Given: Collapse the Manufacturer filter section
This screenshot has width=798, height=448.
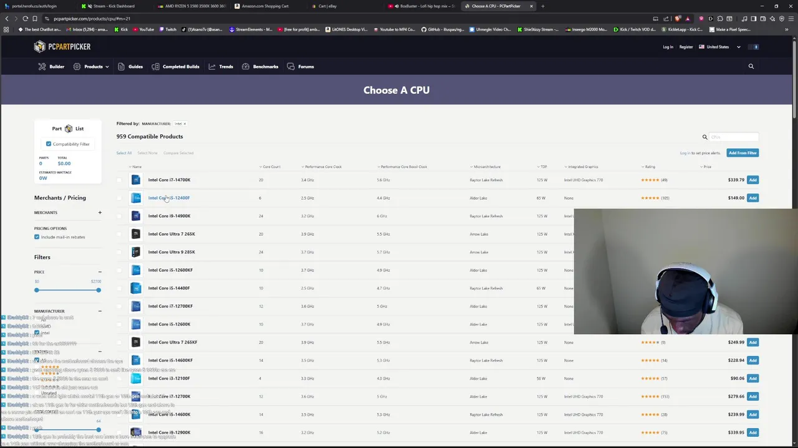Looking at the screenshot, I should (x=100, y=311).
